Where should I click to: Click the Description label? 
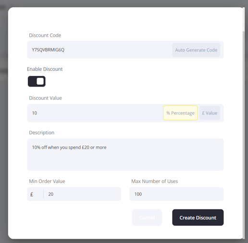point(42,133)
